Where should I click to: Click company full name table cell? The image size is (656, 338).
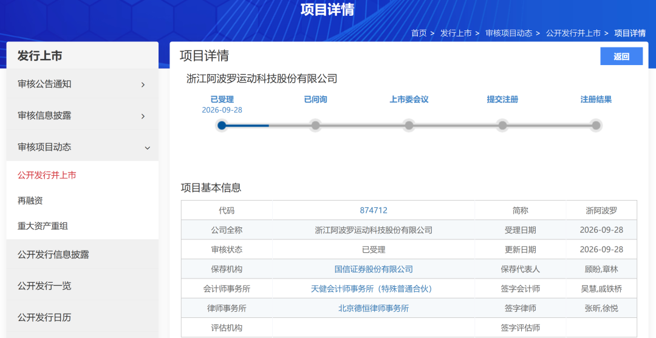374,230
